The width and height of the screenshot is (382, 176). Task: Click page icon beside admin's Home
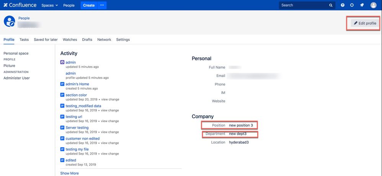coord(62,84)
